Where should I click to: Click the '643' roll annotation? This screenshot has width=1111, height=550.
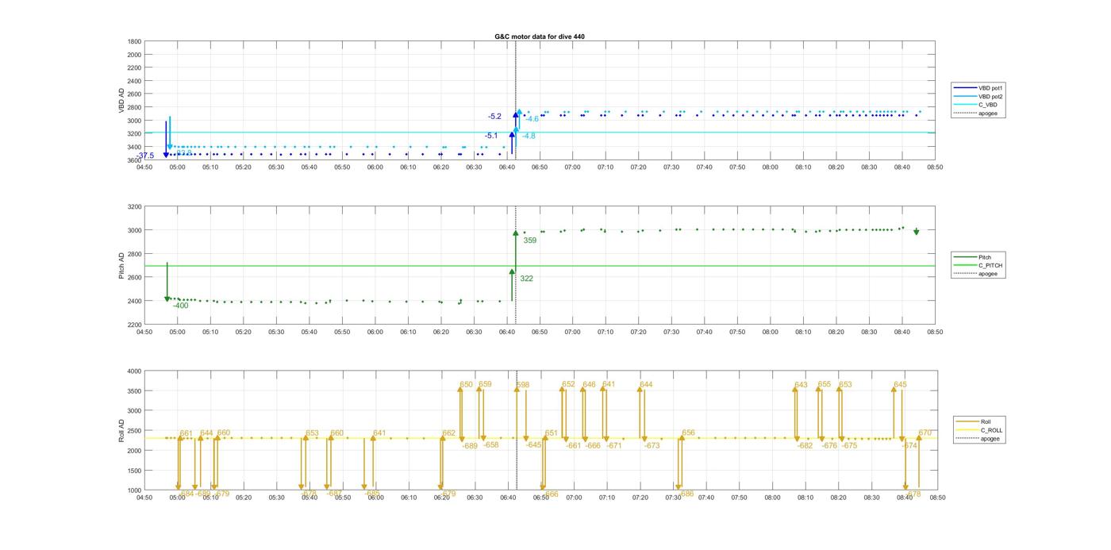tap(801, 386)
